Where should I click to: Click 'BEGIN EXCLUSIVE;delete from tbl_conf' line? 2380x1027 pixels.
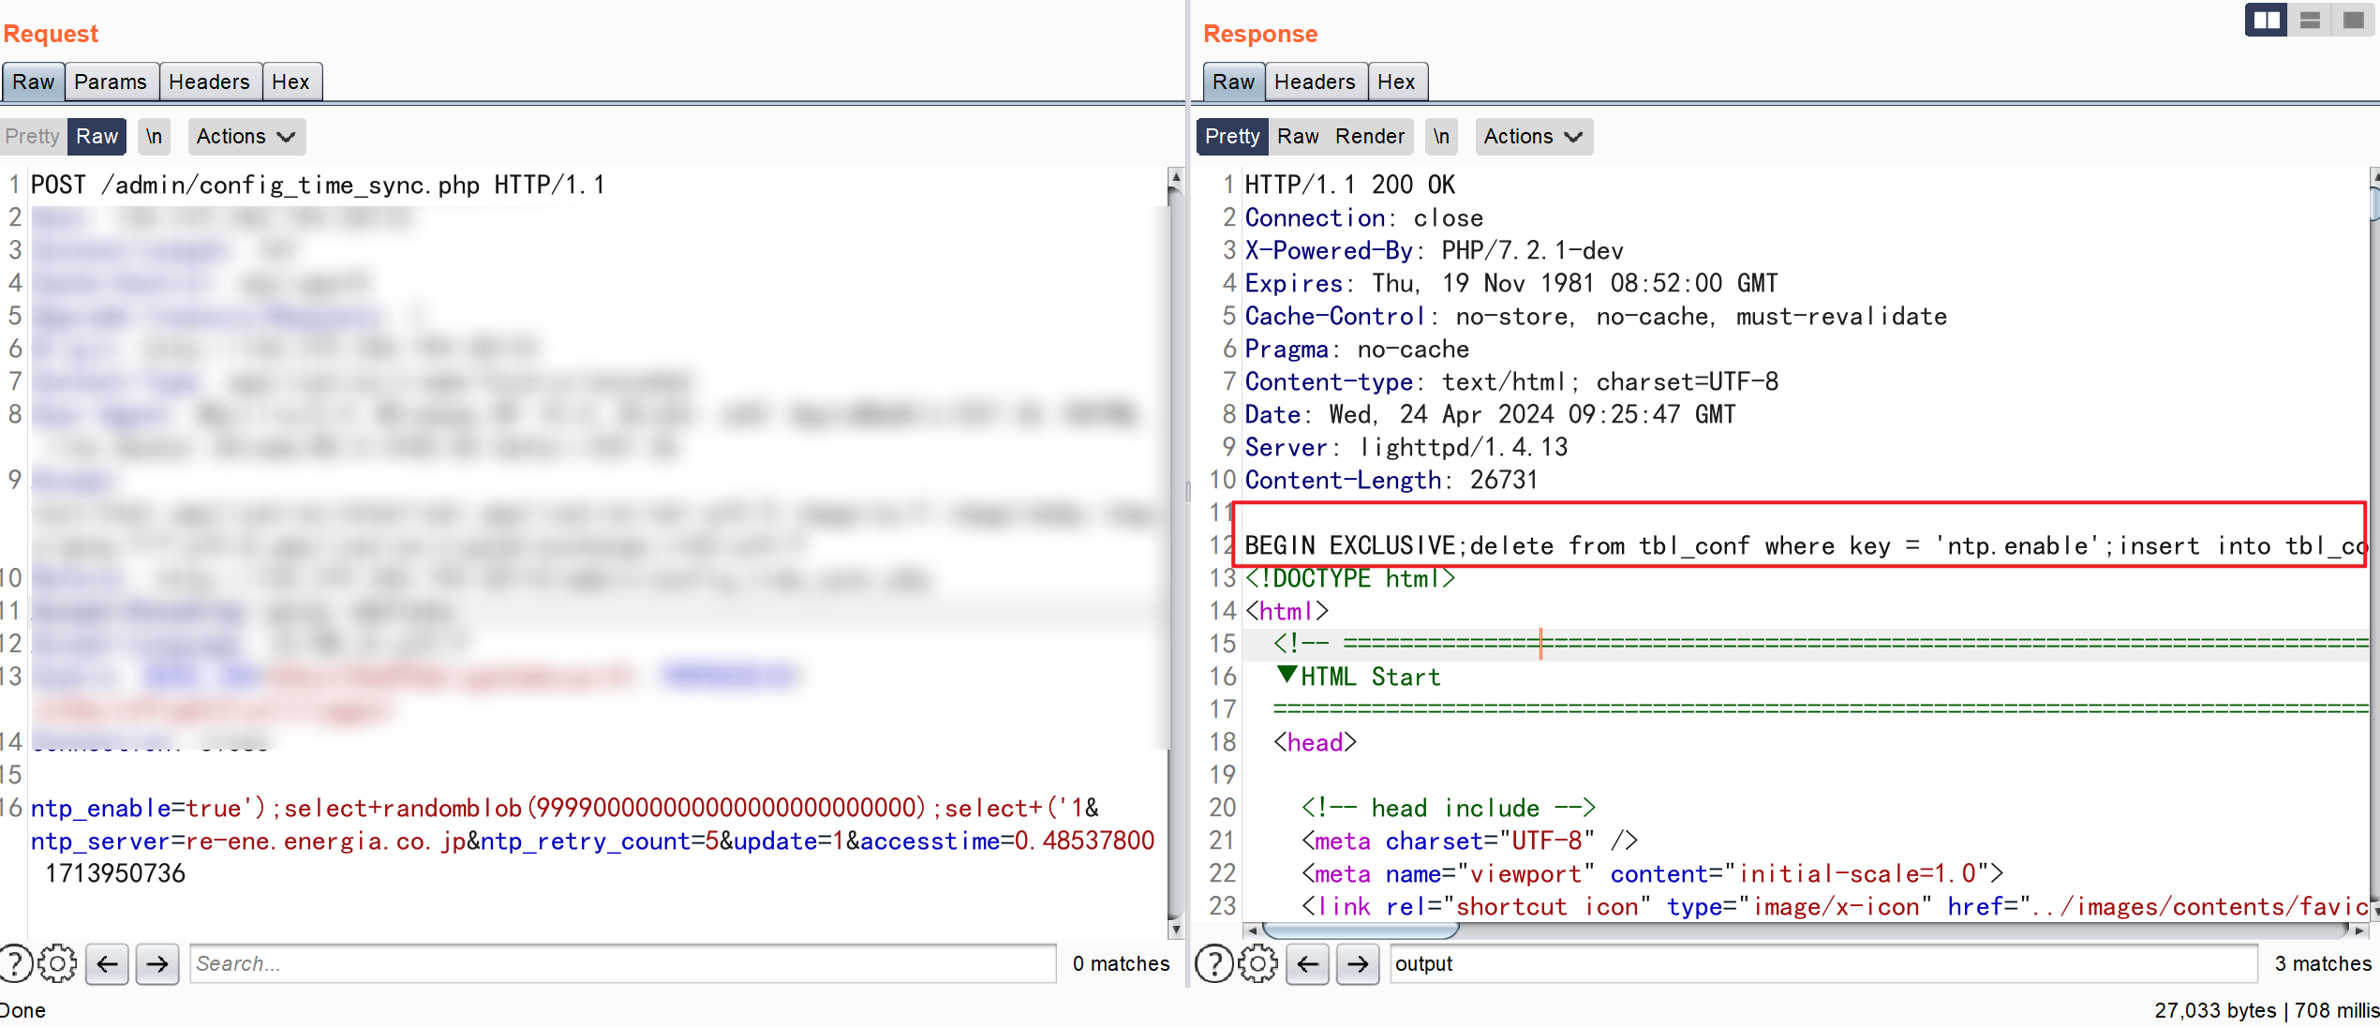click(1804, 545)
